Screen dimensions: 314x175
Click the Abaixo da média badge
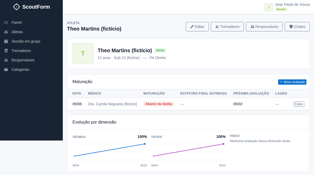[159, 104]
